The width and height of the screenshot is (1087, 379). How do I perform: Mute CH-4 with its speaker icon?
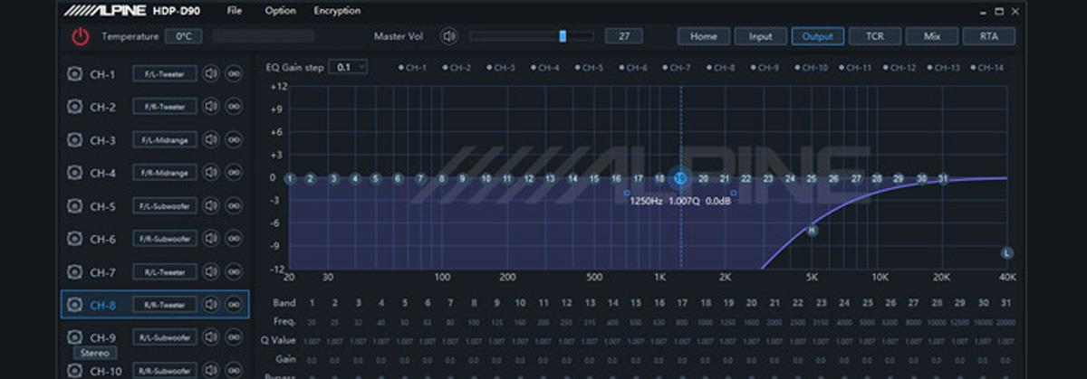click(211, 173)
